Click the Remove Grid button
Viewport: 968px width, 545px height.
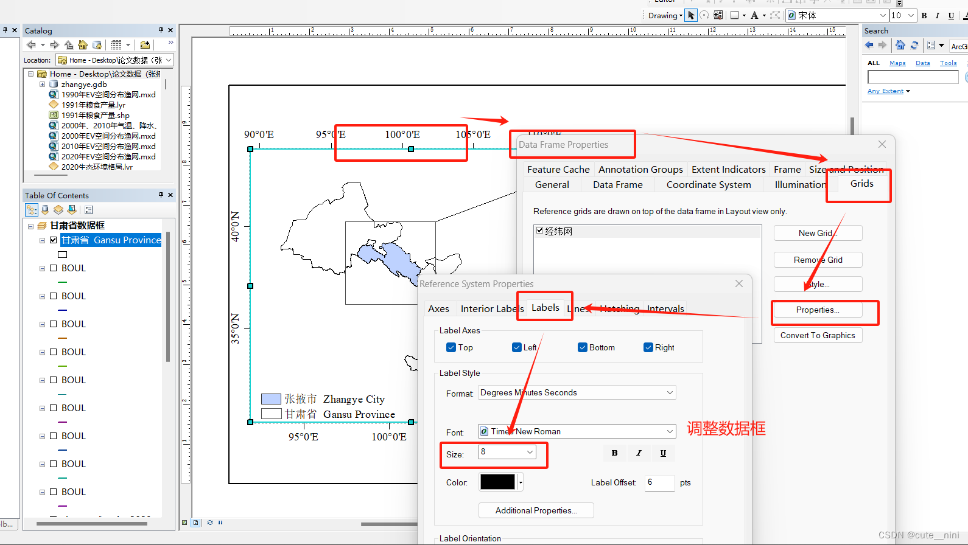pyautogui.click(x=818, y=260)
